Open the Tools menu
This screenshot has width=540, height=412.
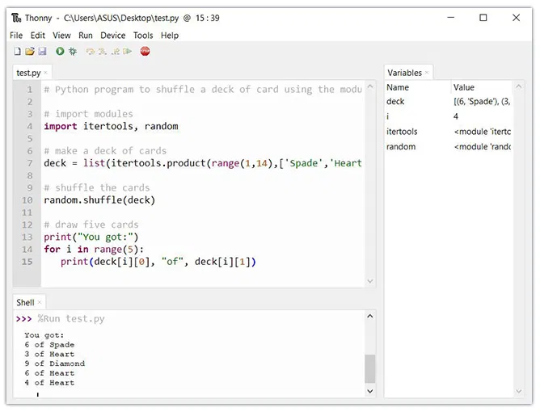(x=143, y=36)
